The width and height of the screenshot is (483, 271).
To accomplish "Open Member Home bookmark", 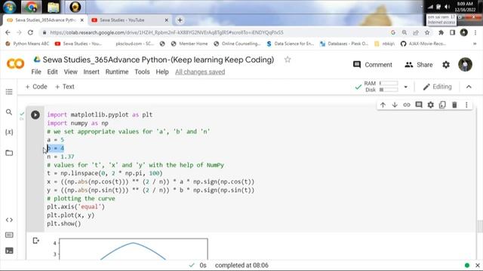I will point(189,44).
